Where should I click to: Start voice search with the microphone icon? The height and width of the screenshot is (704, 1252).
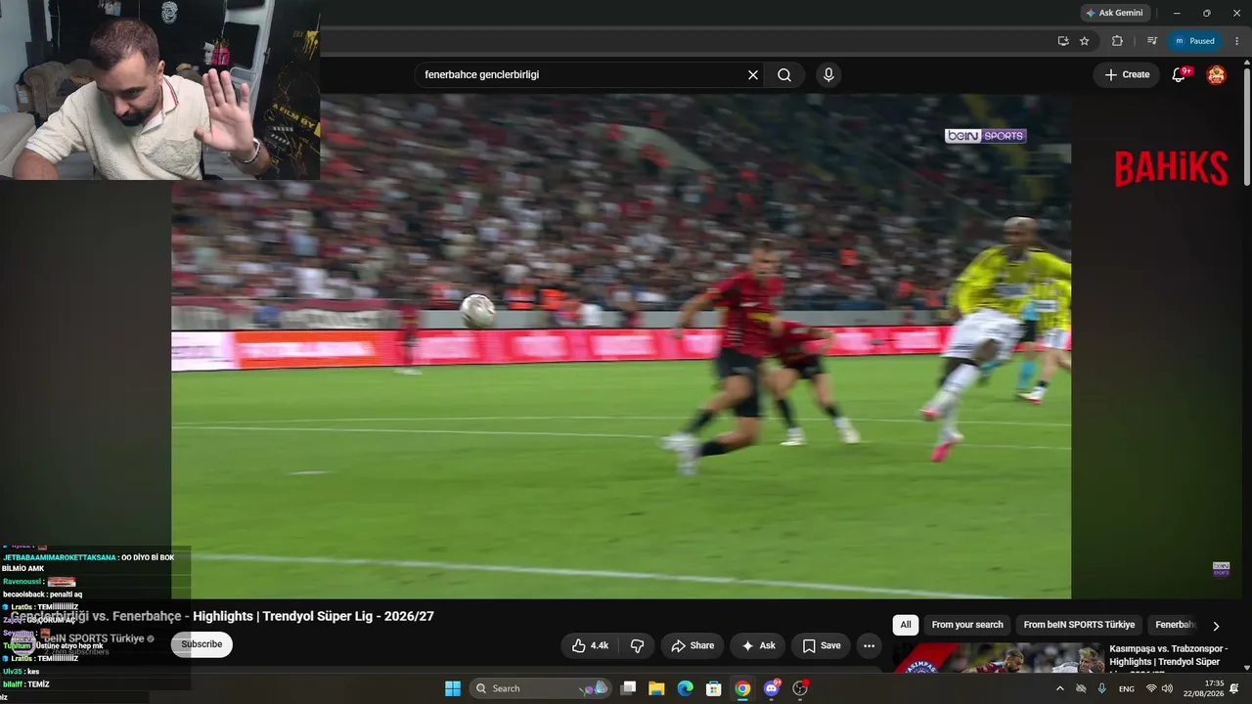(x=828, y=75)
